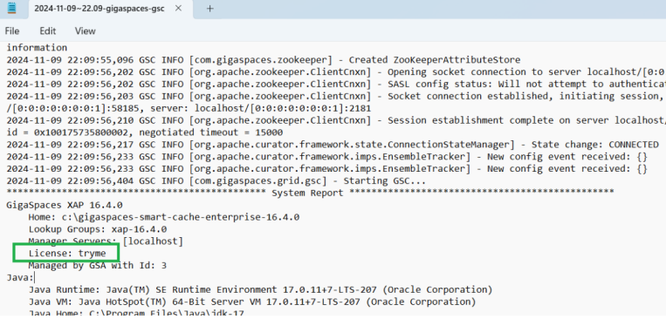Add a new tab with plus button

click(209, 8)
